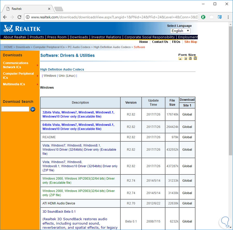Click PC Audio Codecs in breadcrumb
This screenshot has height=230, width=233.
click(79, 47)
